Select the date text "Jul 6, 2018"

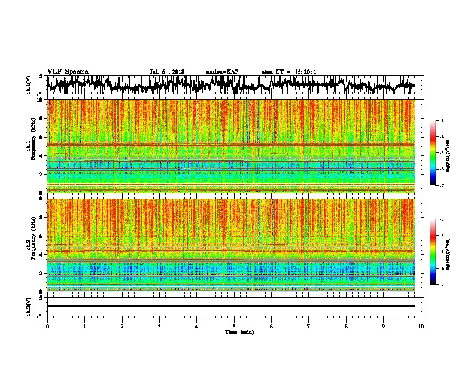point(167,72)
